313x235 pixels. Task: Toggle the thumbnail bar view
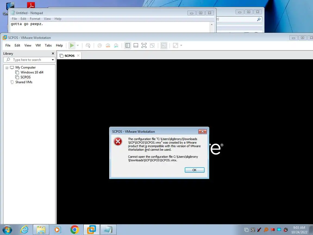coord(136,46)
